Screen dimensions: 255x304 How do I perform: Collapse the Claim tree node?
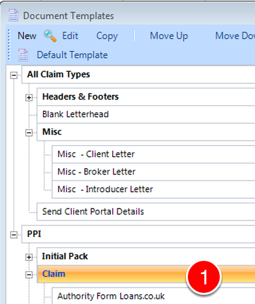pos(29,275)
